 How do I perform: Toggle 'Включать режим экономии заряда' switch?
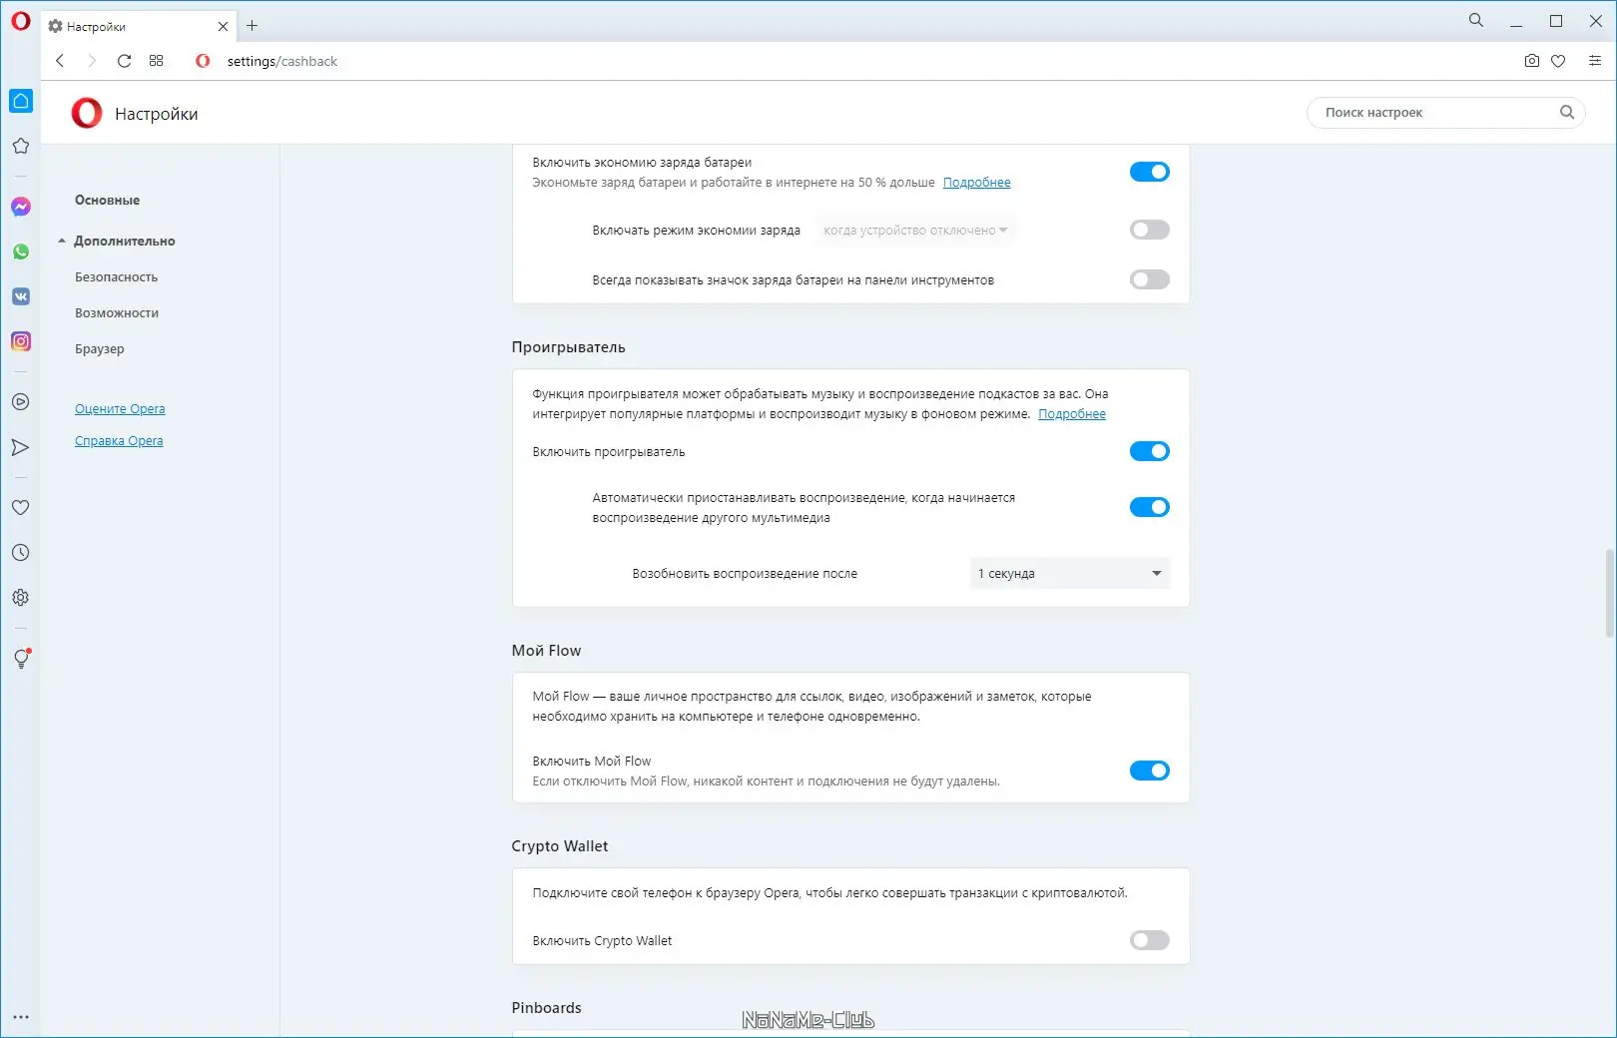[x=1150, y=230]
